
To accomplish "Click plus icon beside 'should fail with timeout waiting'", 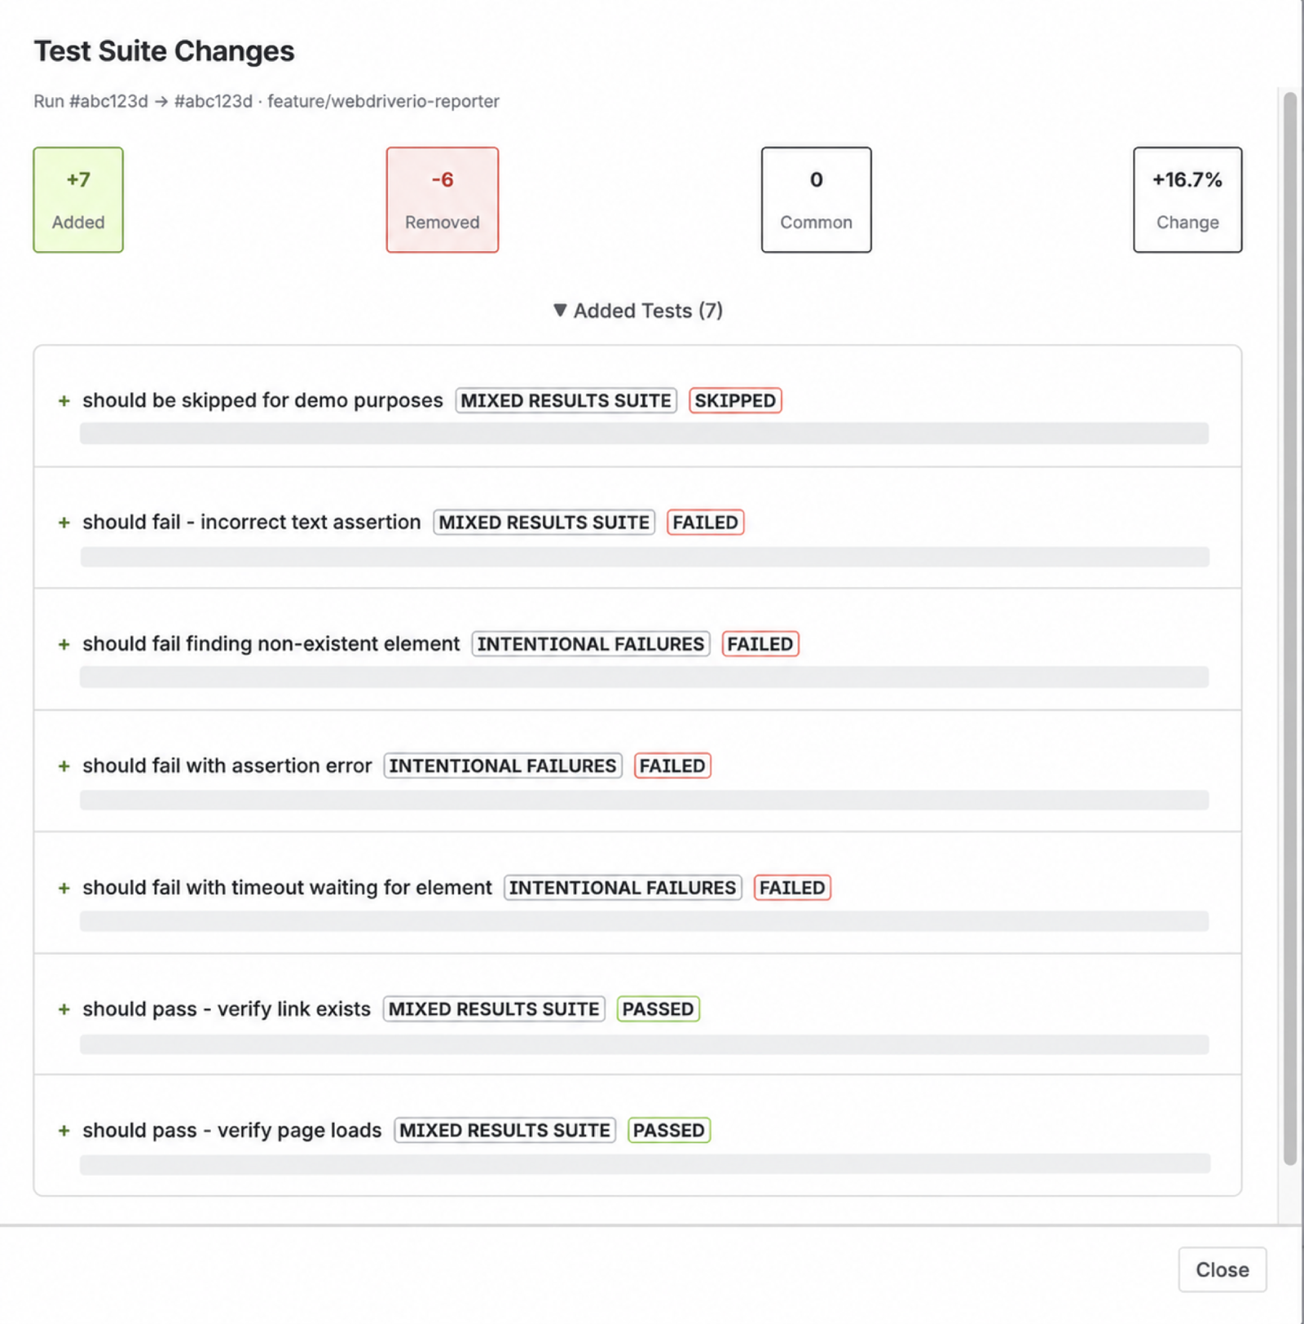I will [64, 888].
